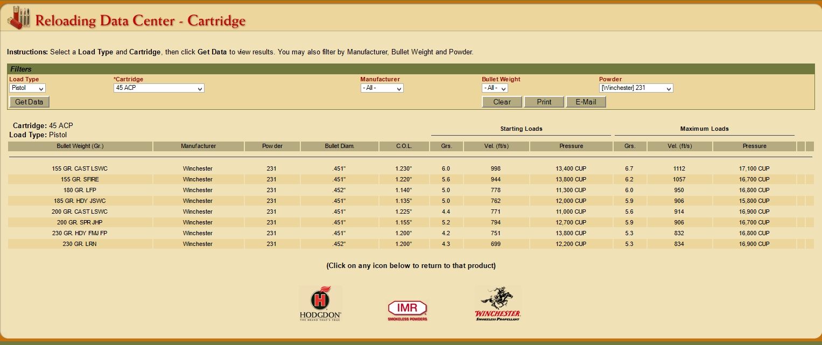Click the Hodgdon brand logo icon
Screen dimensions: 822x345
pos(320,303)
